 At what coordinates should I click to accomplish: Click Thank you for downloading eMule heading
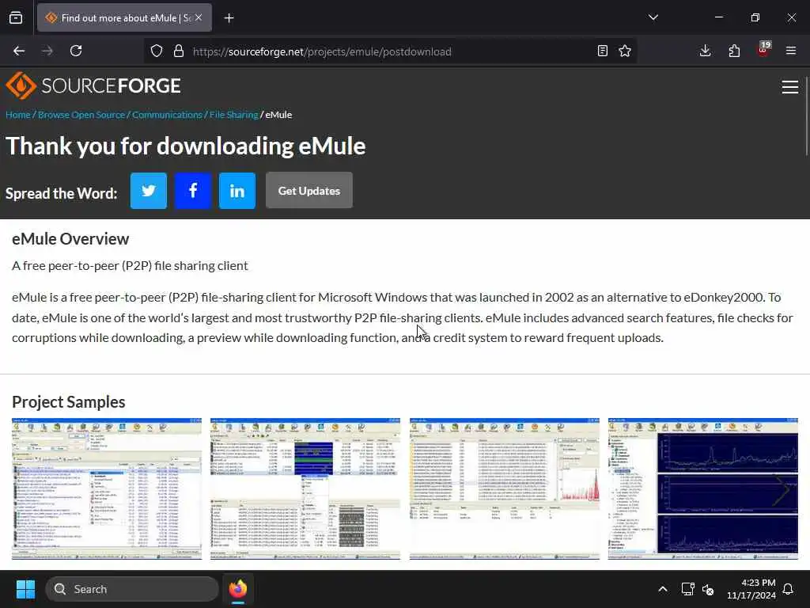click(185, 146)
